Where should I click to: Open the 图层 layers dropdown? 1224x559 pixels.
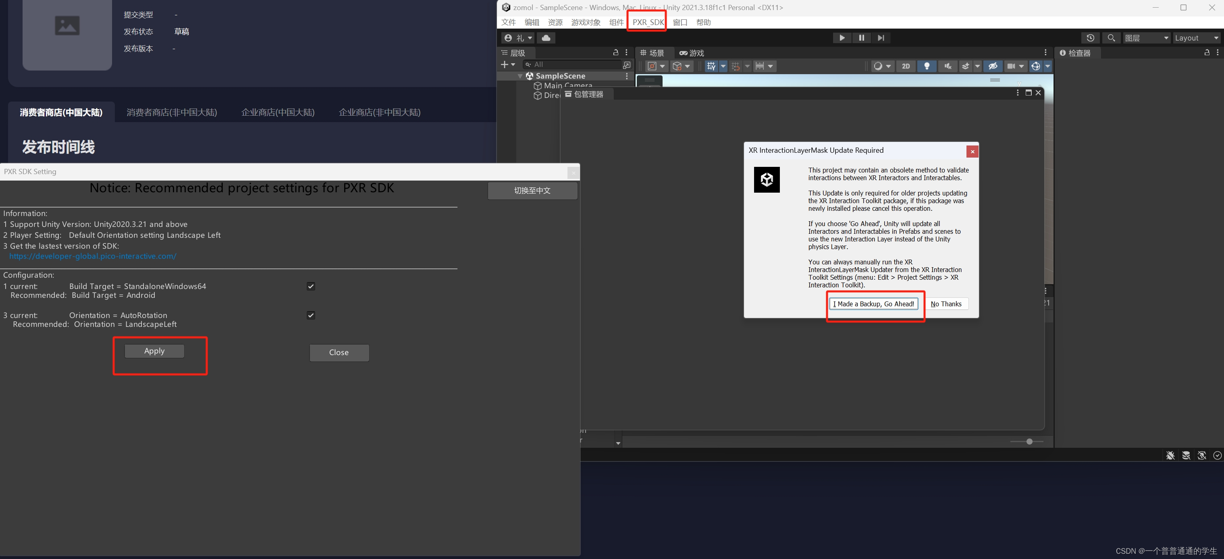click(1146, 38)
